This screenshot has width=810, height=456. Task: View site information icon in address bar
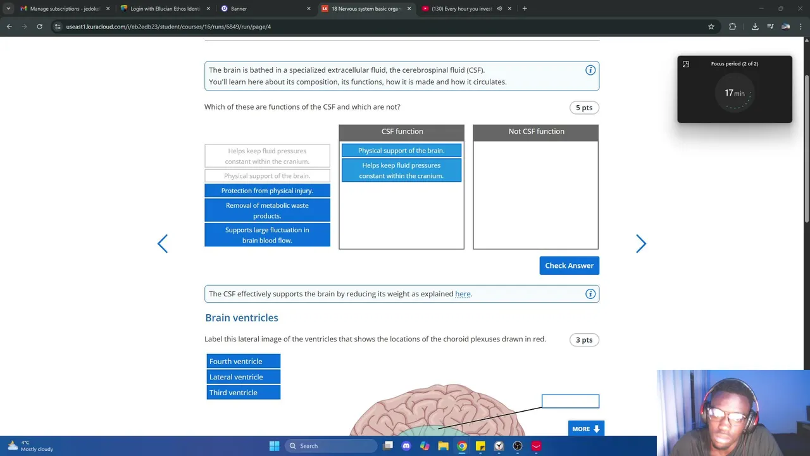(x=58, y=27)
